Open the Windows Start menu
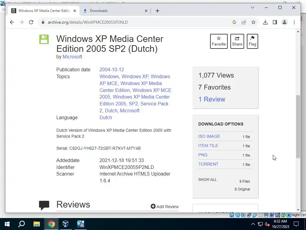This screenshot has width=306, height=230. click(7, 224)
